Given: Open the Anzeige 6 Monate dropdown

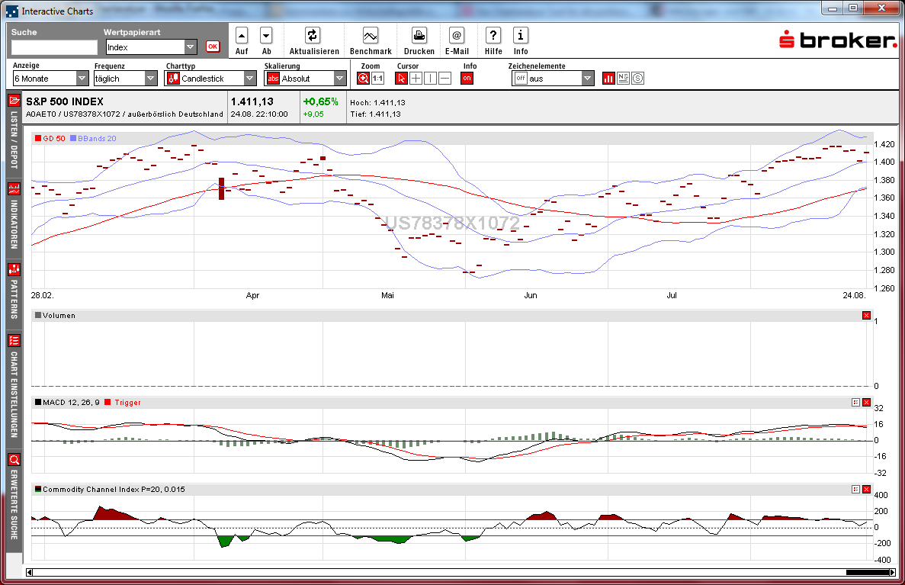Looking at the screenshot, I should [51, 79].
